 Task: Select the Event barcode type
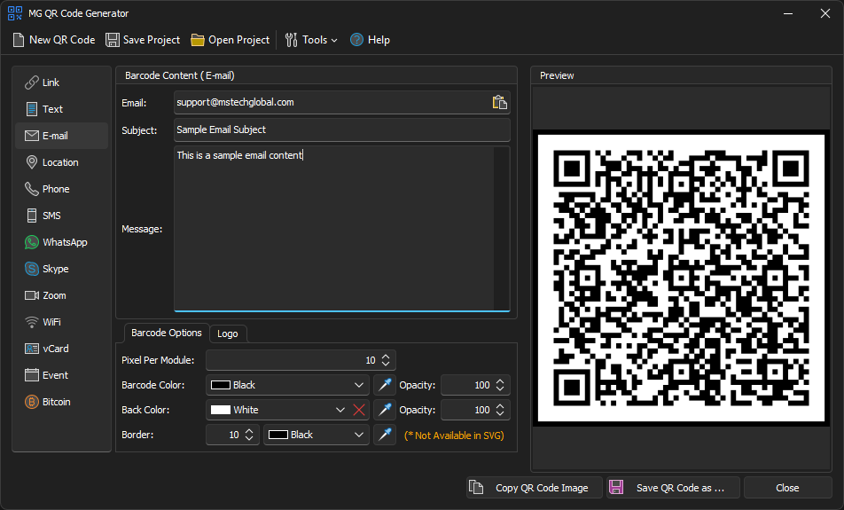[61, 375]
